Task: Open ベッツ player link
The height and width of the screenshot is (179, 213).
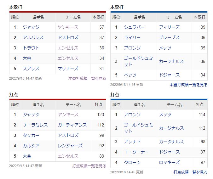Action: [x=130, y=75]
